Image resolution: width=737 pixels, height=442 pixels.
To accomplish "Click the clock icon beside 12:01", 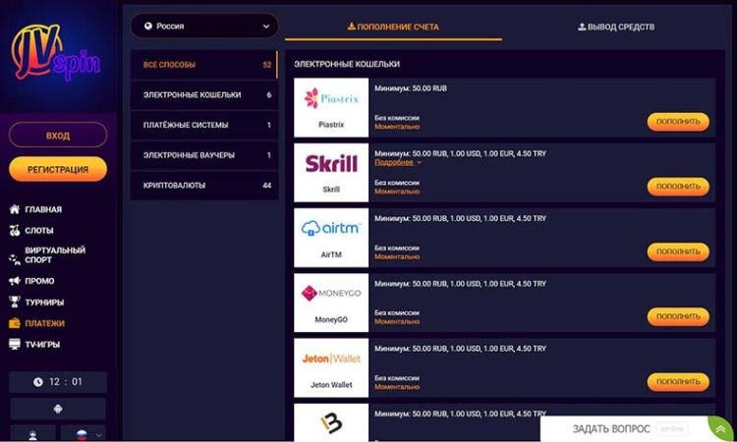I will coord(38,382).
